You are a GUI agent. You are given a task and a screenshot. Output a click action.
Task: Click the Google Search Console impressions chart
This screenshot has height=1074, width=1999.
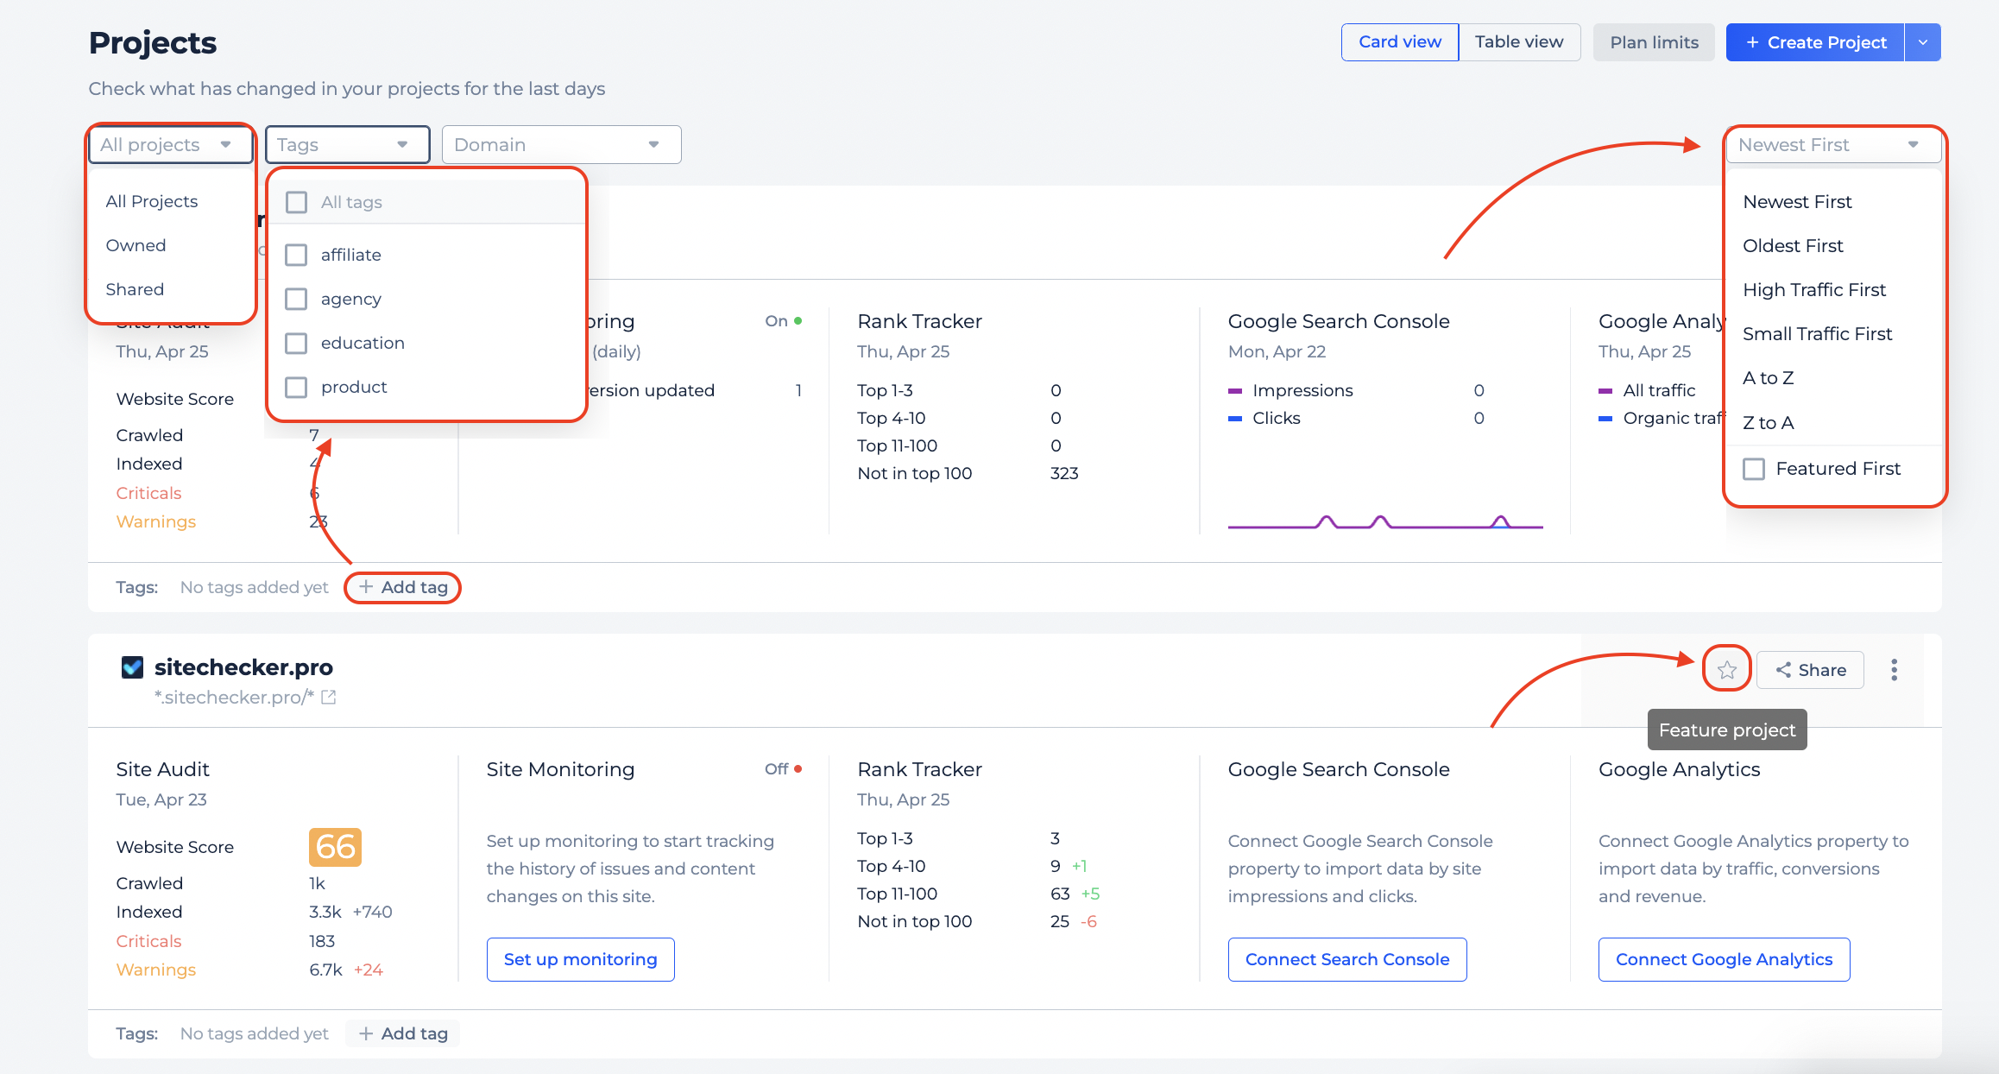[x=1385, y=521]
